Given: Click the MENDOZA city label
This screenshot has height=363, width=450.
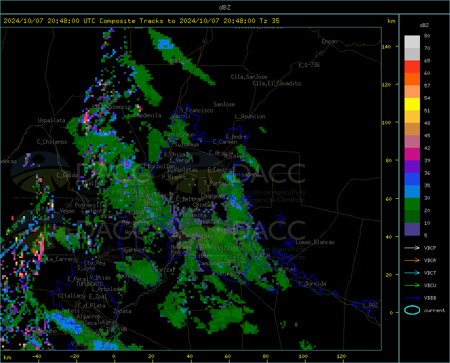Looking at the screenshot, I should tap(133, 182).
